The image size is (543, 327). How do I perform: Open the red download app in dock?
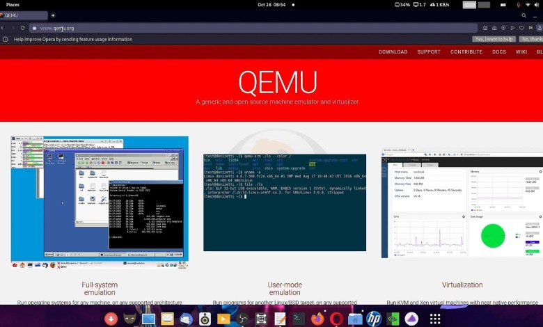pos(111,319)
